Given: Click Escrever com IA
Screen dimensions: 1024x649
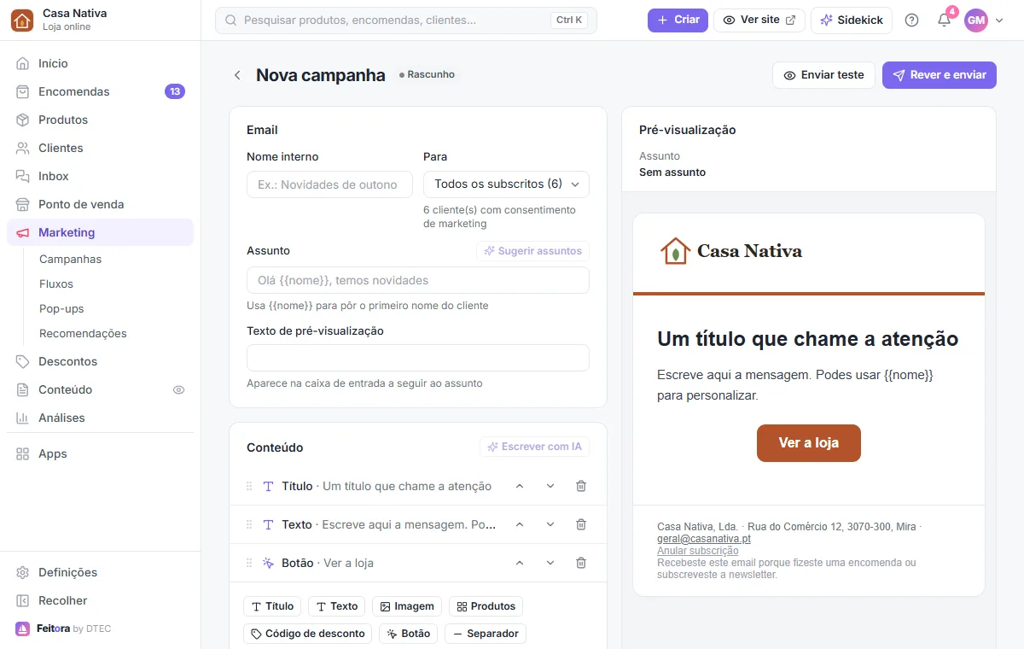Looking at the screenshot, I should click(534, 447).
